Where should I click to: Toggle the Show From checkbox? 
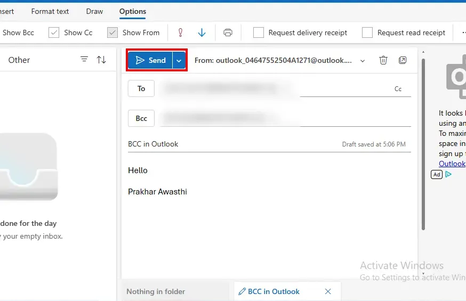click(113, 32)
